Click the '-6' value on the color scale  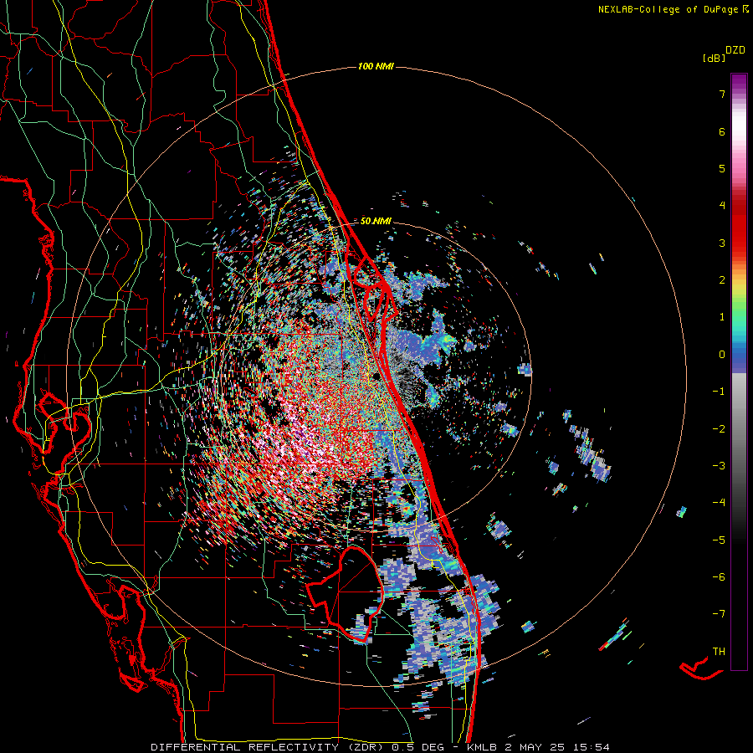click(x=719, y=577)
